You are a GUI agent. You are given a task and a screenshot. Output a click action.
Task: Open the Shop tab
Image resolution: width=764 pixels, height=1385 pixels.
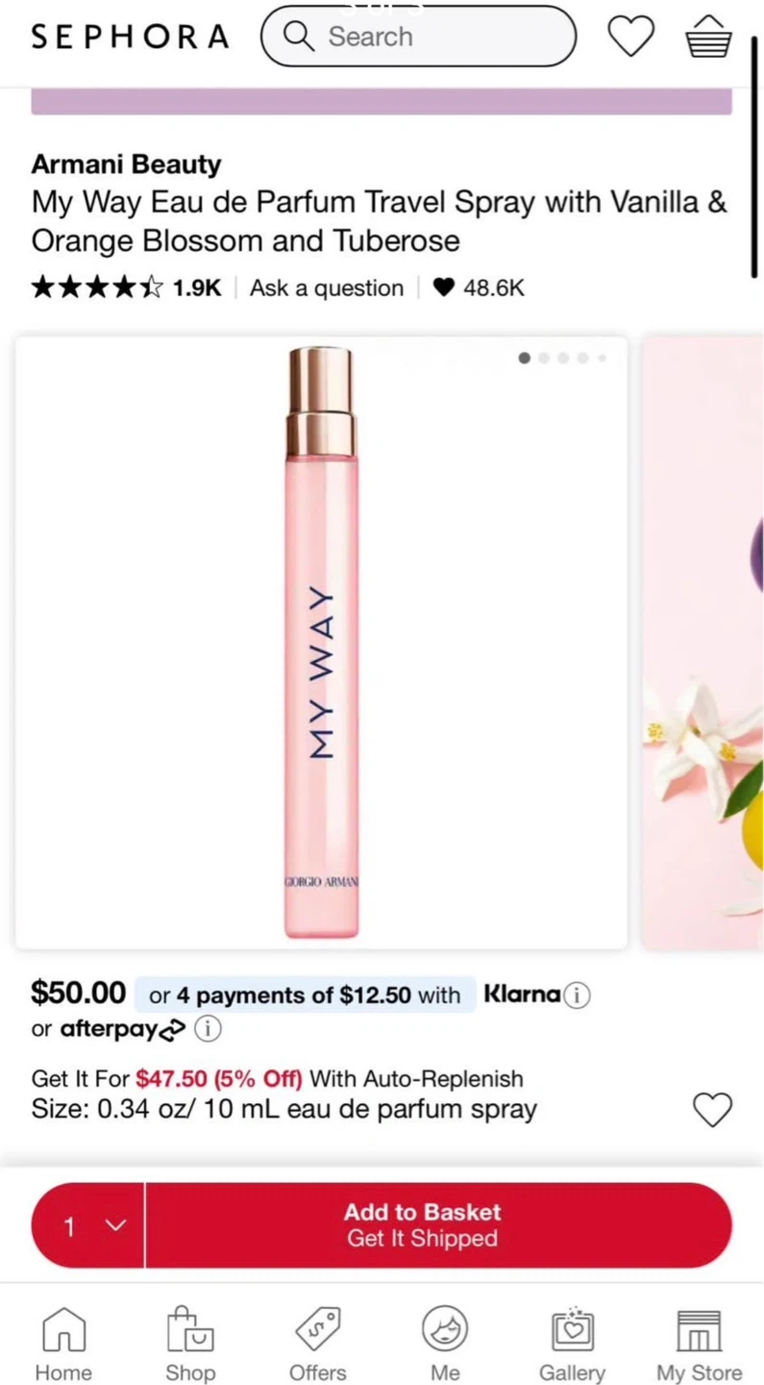[x=190, y=1344]
